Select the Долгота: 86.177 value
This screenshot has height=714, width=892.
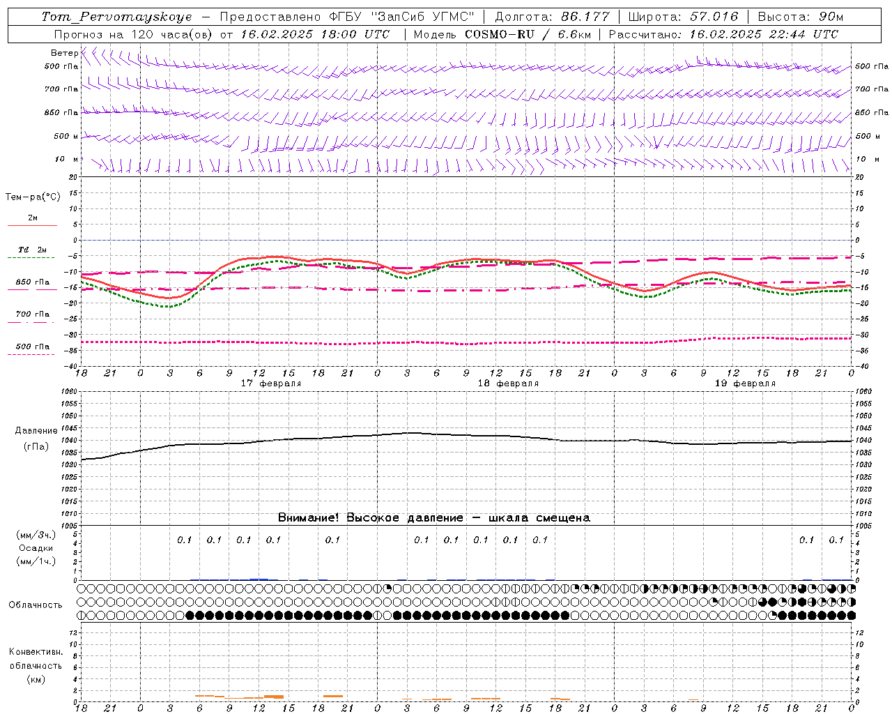click(552, 17)
